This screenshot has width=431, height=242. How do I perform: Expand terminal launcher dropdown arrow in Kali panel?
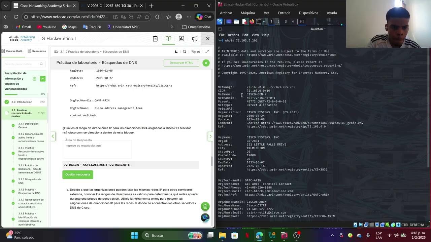(264, 22)
